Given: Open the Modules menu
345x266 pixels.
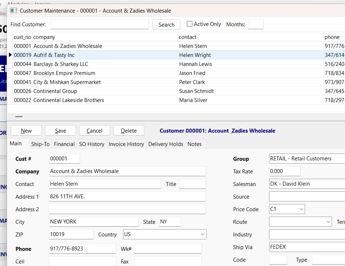Looking at the screenshot, I should click(x=18, y=1).
